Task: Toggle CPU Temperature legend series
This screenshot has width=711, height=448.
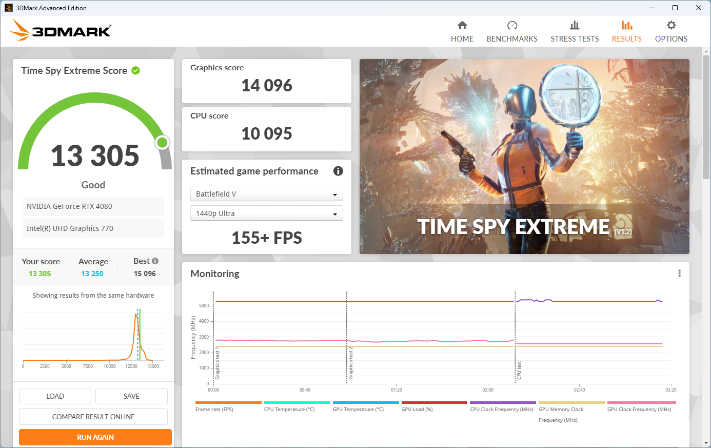Action: click(x=289, y=410)
